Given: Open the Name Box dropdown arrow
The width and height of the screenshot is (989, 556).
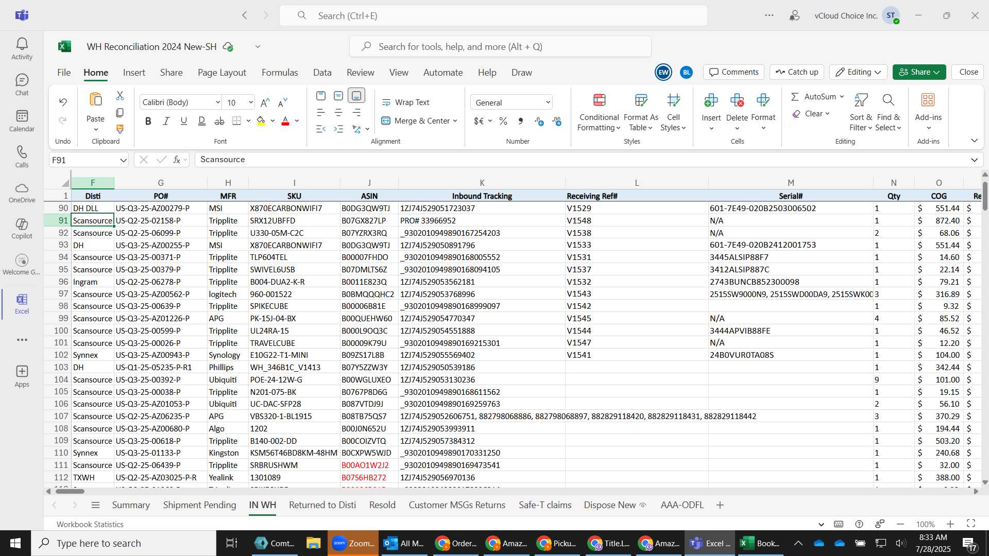Looking at the screenshot, I should pos(123,160).
